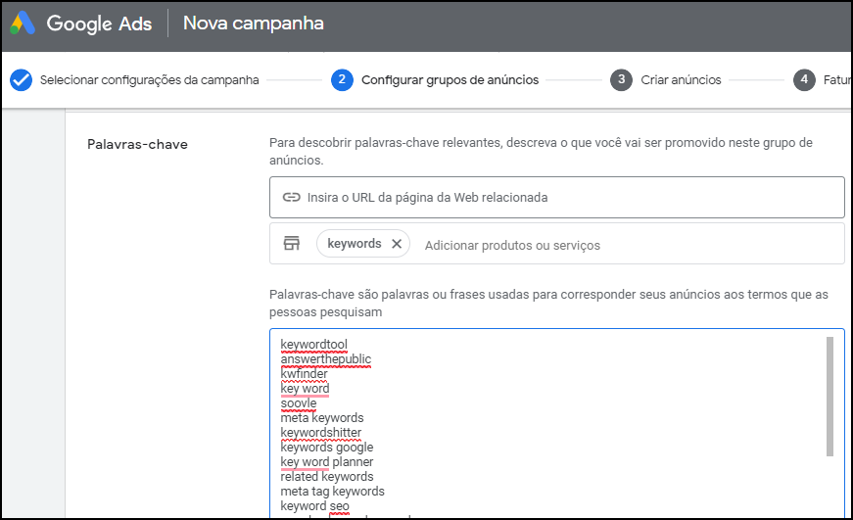The height and width of the screenshot is (520, 853).
Task: Click the keyword seo line
Action: click(x=315, y=506)
